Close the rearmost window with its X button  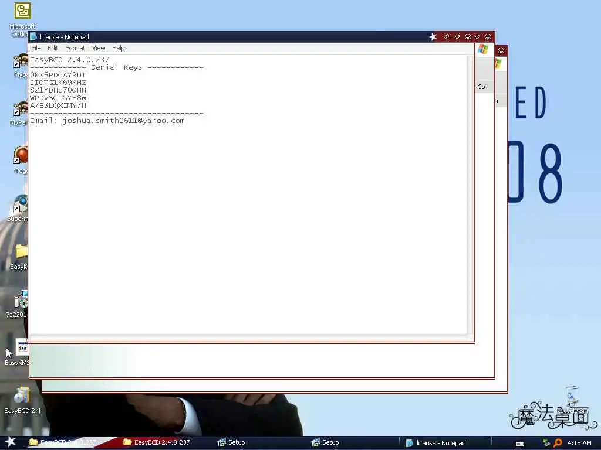point(501,50)
